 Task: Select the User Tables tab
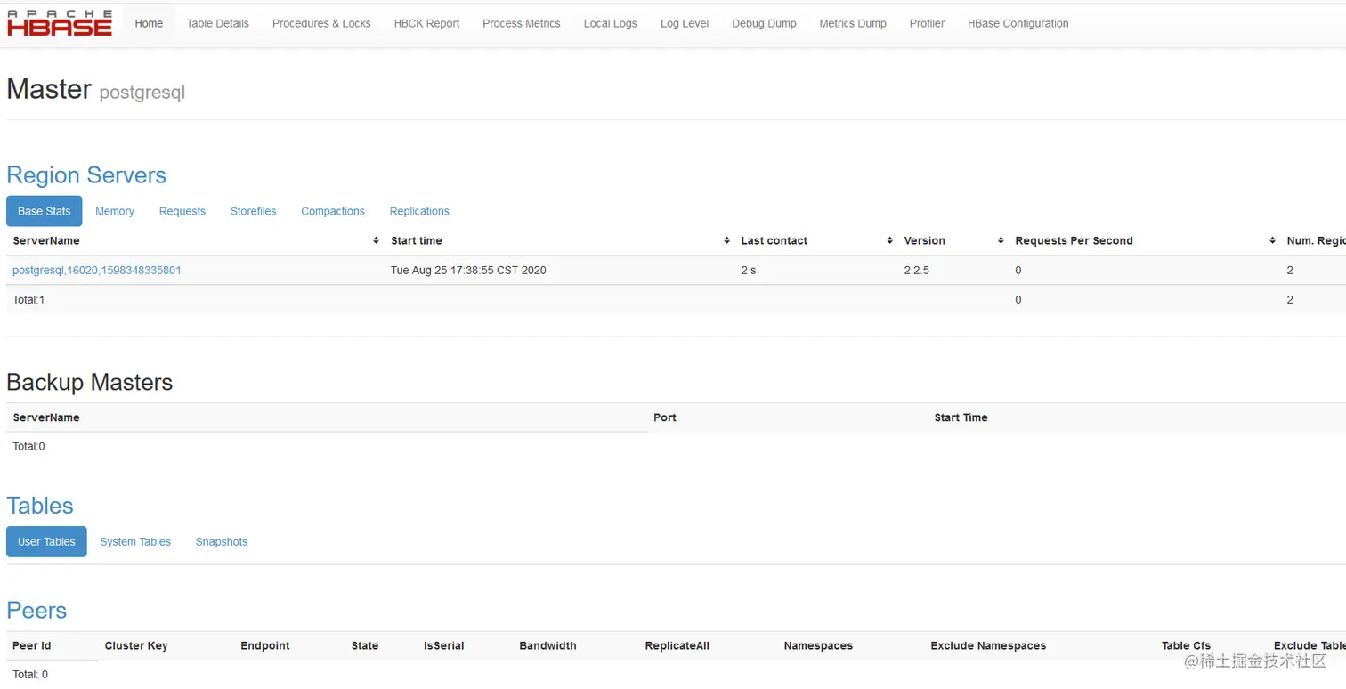(x=46, y=541)
